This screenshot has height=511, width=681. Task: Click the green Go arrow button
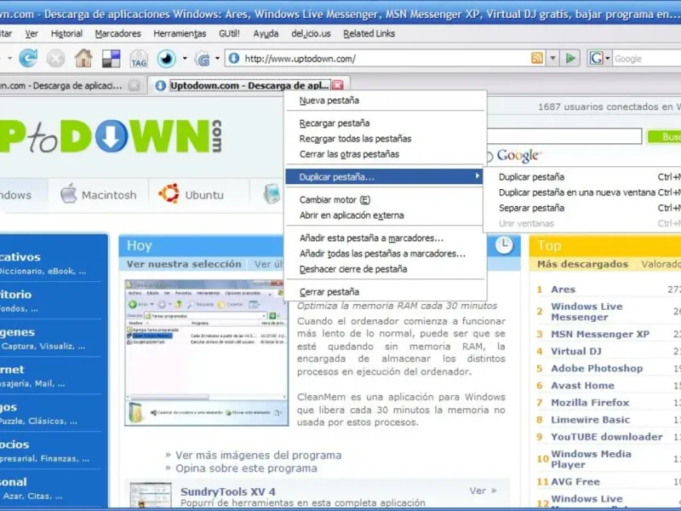570,58
